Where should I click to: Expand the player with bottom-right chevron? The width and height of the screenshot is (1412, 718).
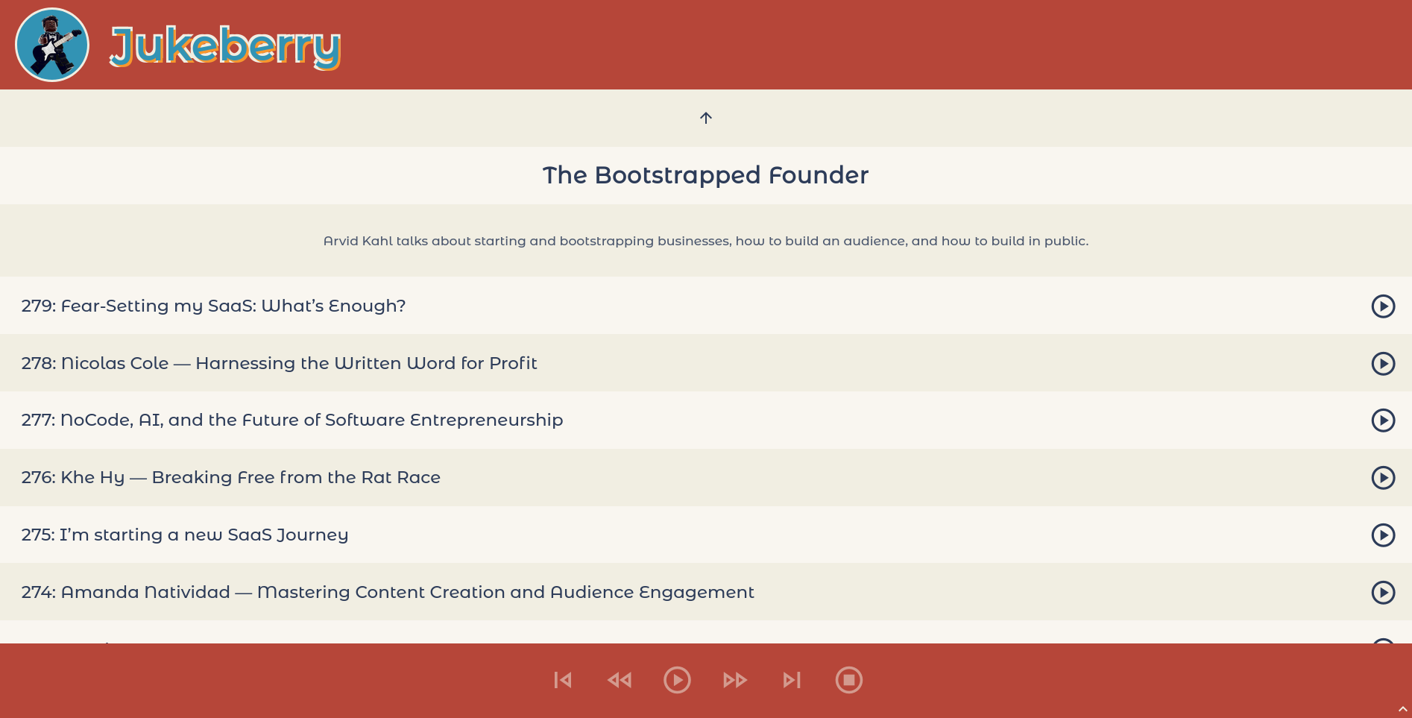(x=1402, y=709)
